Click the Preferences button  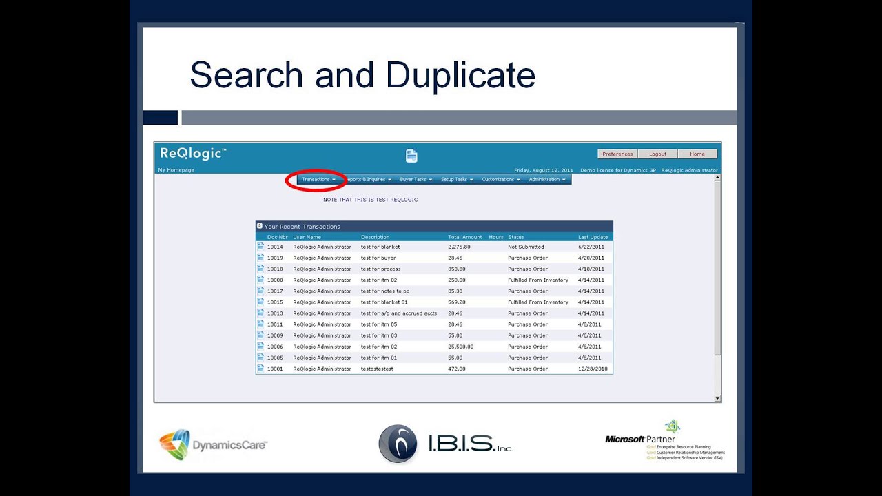(617, 154)
